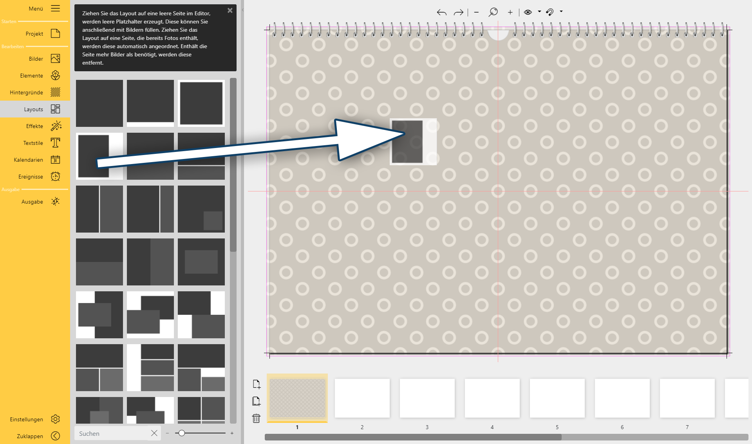Open the Ereignisse panel
This screenshot has height=444, width=752.
coord(31,176)
